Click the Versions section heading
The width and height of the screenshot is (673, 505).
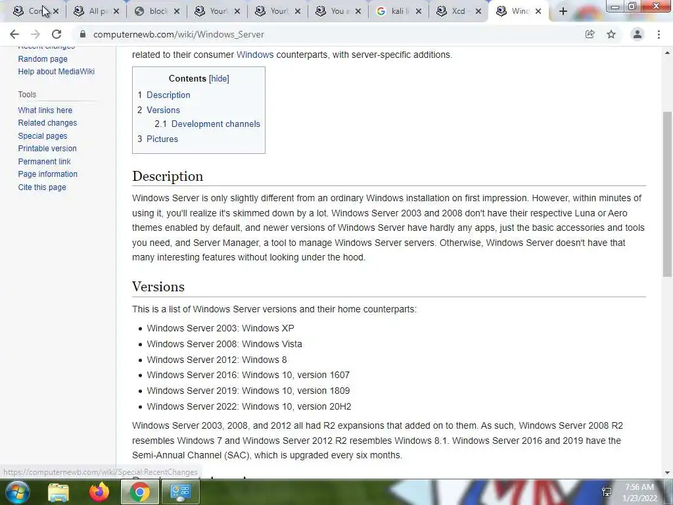[158, 287]
